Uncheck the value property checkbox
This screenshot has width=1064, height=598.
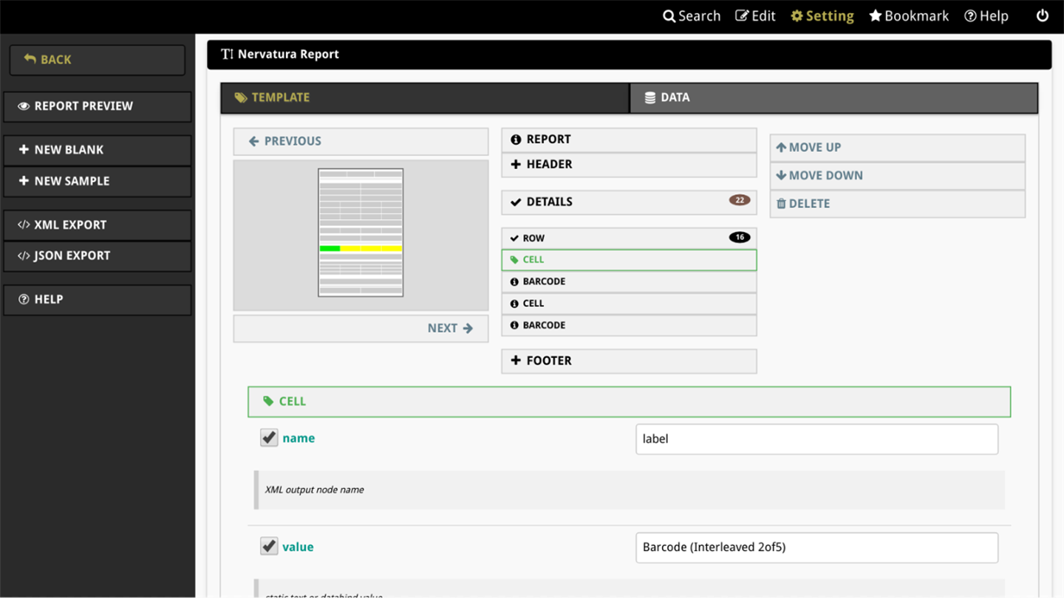[x=269, y=546]
